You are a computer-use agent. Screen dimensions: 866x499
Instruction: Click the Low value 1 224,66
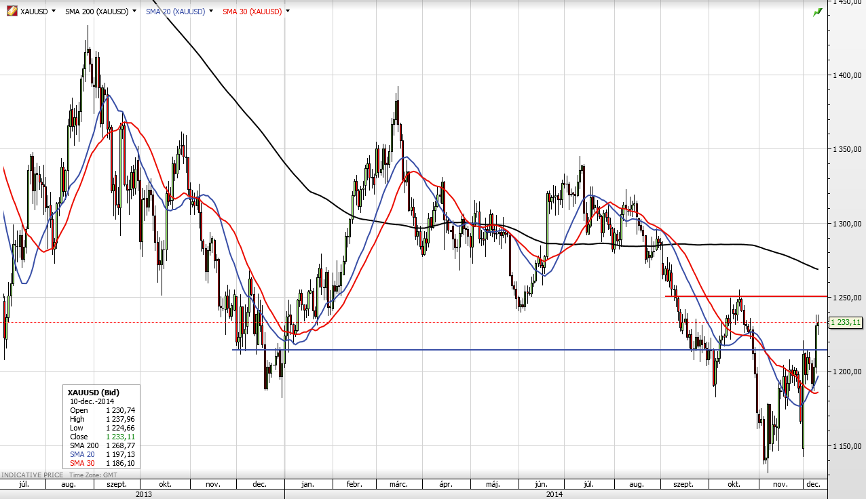click(120, 428)
